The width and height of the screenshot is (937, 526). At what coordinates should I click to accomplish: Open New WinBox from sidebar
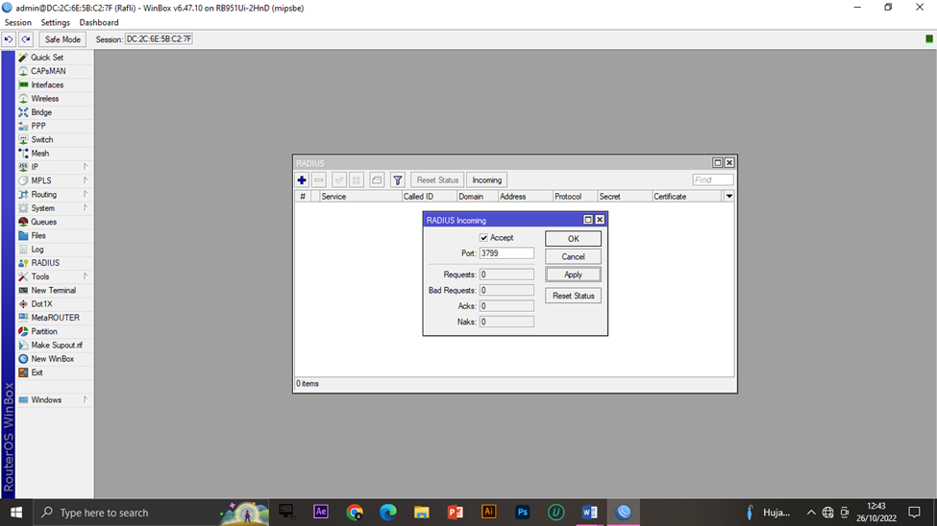54,359
